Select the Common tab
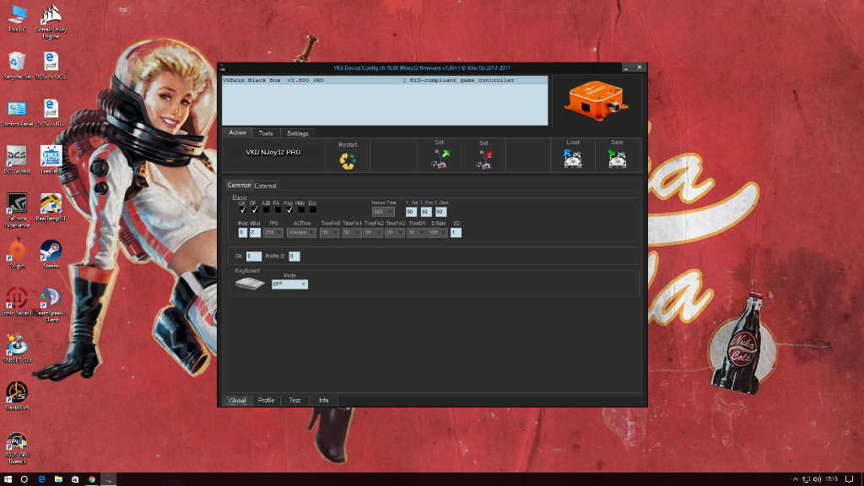 point(239,185)
